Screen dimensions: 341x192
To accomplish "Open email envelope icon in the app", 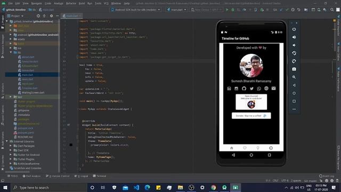I will point(273,89).
